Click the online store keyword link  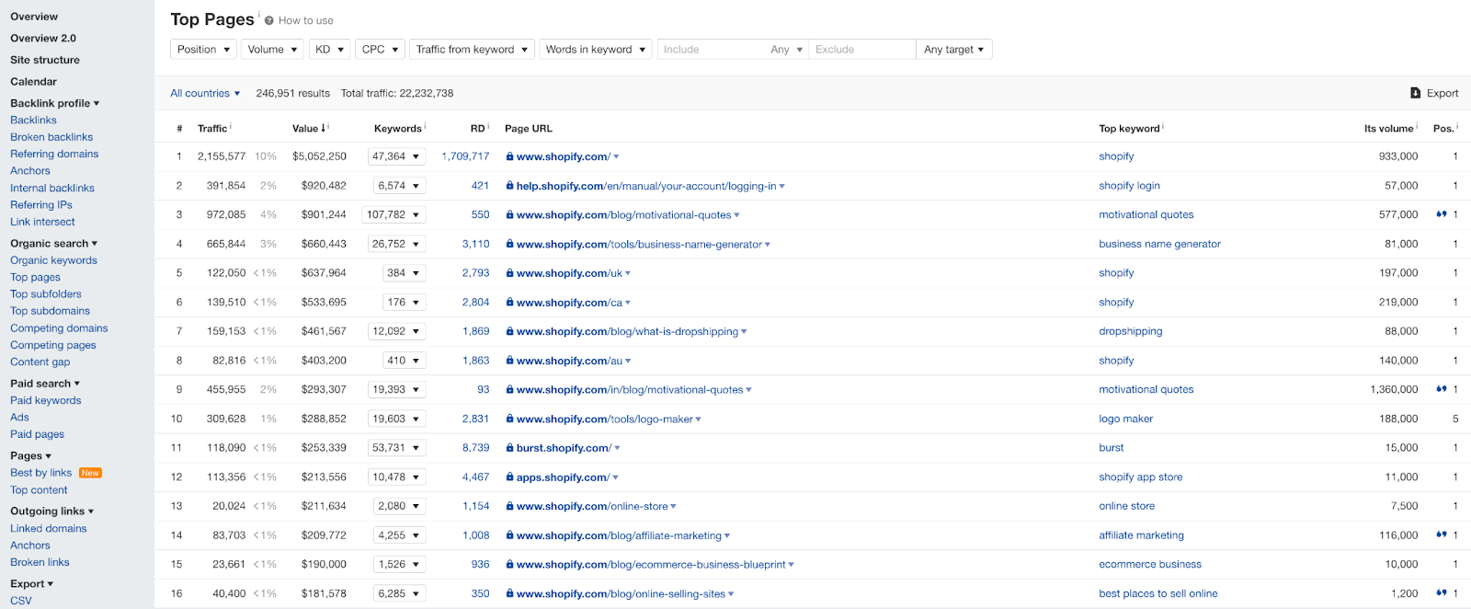(x=1126, y=506)
